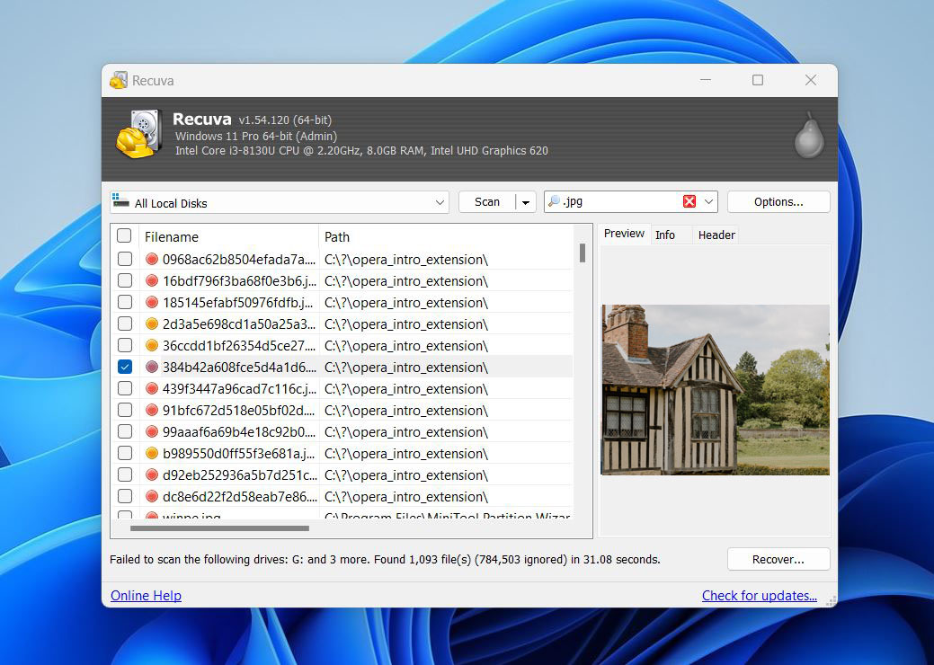
Task: Click the red status dot for 439f3447a96cad7c116c
Action: coord(152,388)
